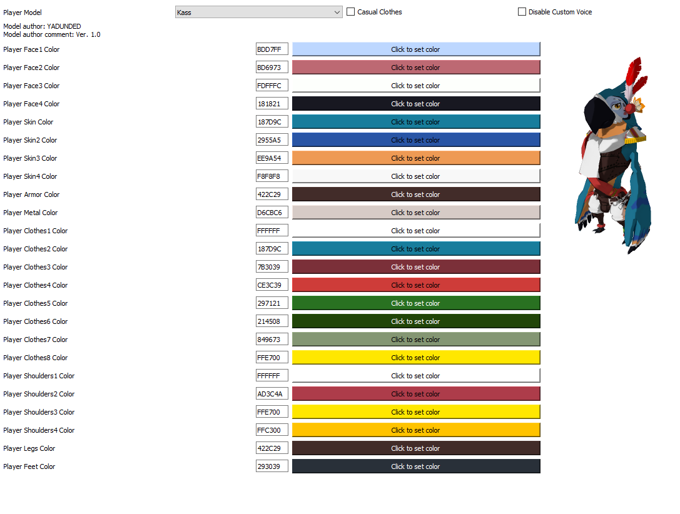Tick the Disable Custom Voice checkbox
The image size is (680, 514).
tap(522, 12)
